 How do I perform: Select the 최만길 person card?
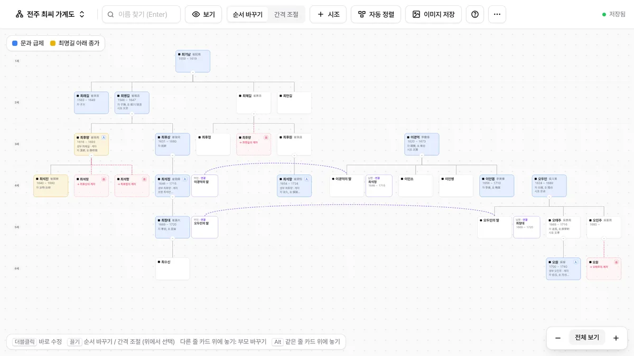click(x=294, y=103)
